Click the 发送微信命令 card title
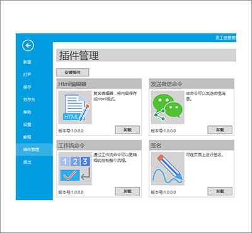Viewport: 252px width, 233px height. (x=166, y=84)
